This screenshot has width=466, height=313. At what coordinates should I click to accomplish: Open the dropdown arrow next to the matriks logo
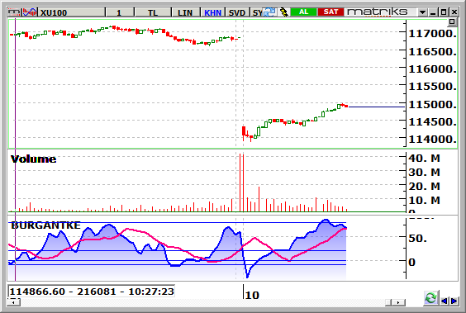point(422,12)
